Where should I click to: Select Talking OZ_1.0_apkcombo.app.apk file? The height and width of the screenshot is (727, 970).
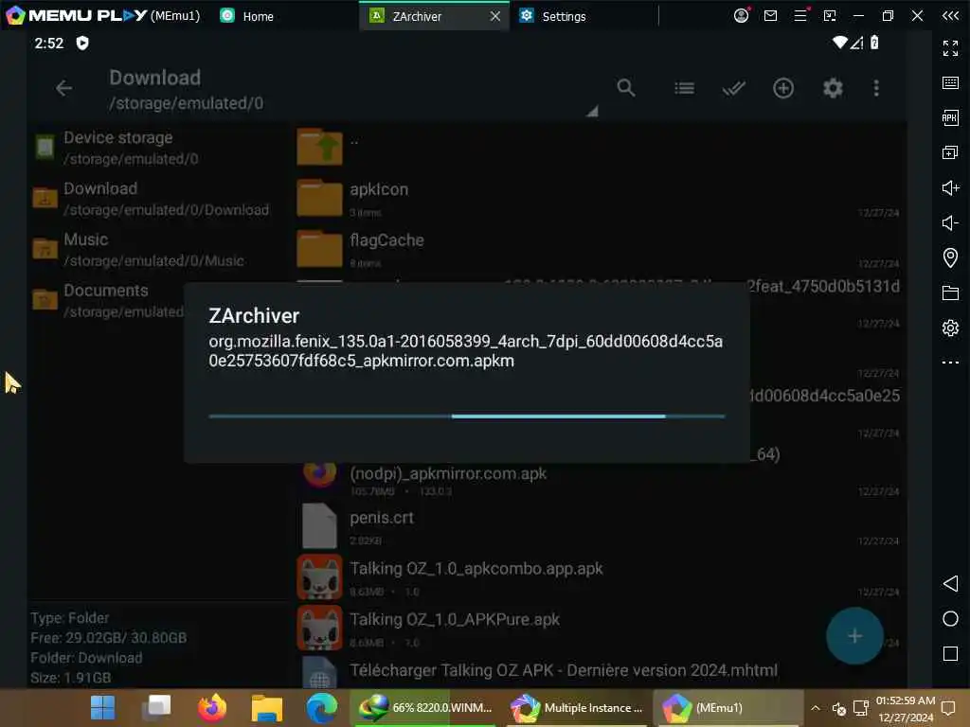pyautogui.click(x=598, y=576)
